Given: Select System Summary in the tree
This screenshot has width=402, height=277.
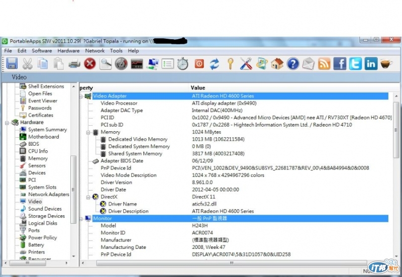Looking at the screenshot, I should (x=47, y=130).
